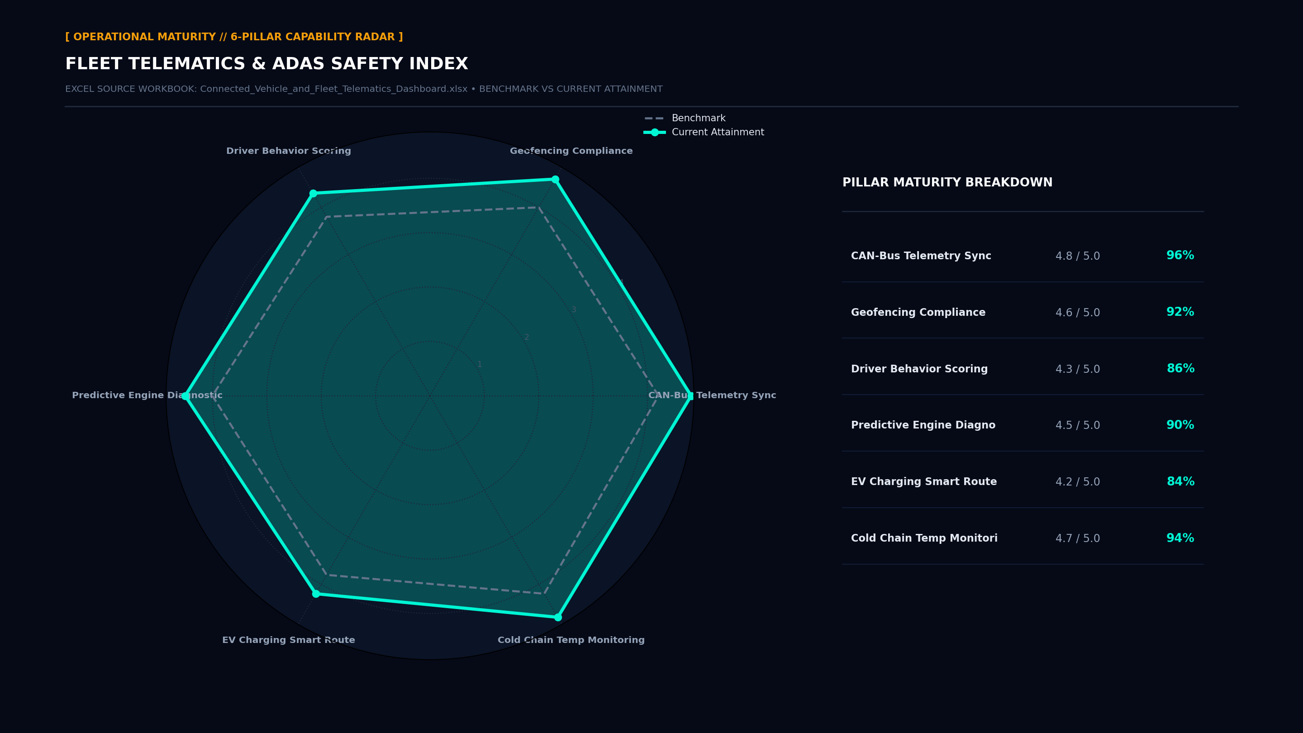Click the Predictive Engine attainment data point
Screen dimensions: 1303x733
click(x=185, y=396)
